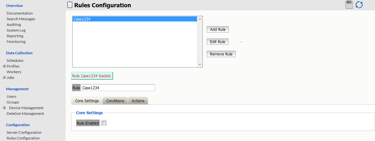Open the Search Messages link
375x141 pixels.
(x=21, y=19)
